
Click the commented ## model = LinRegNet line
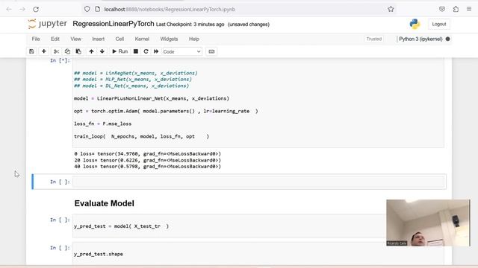[x=136, y=73]
